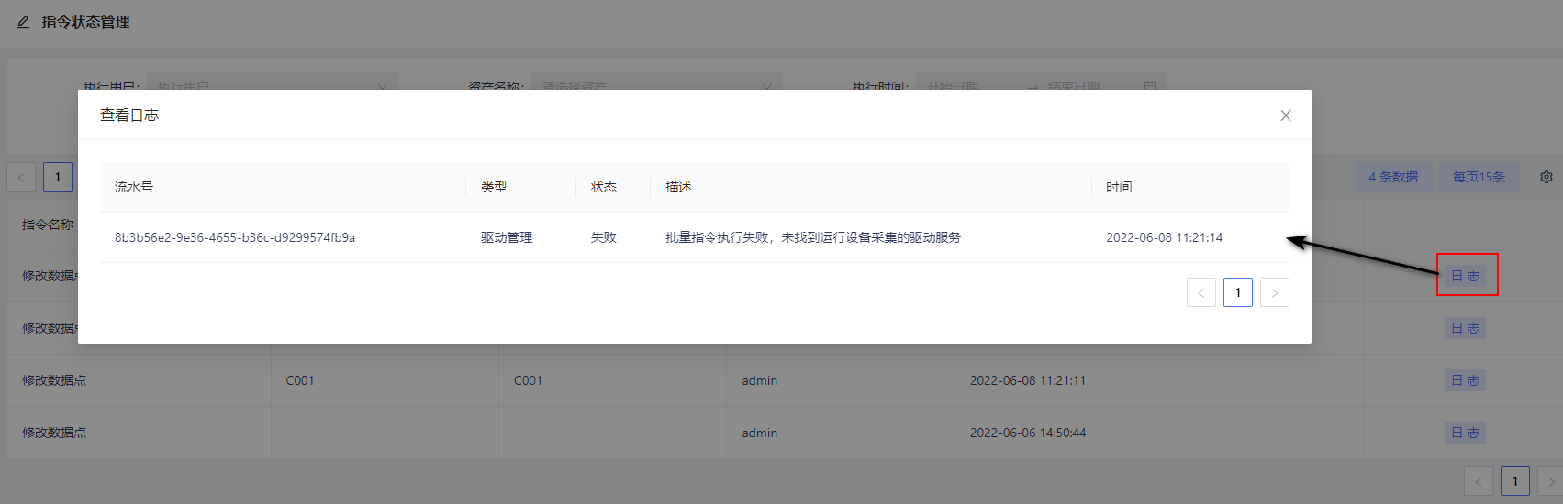Close the 查看日志 dialog
Screen dimensions: 1563x504
[1285, 115]
